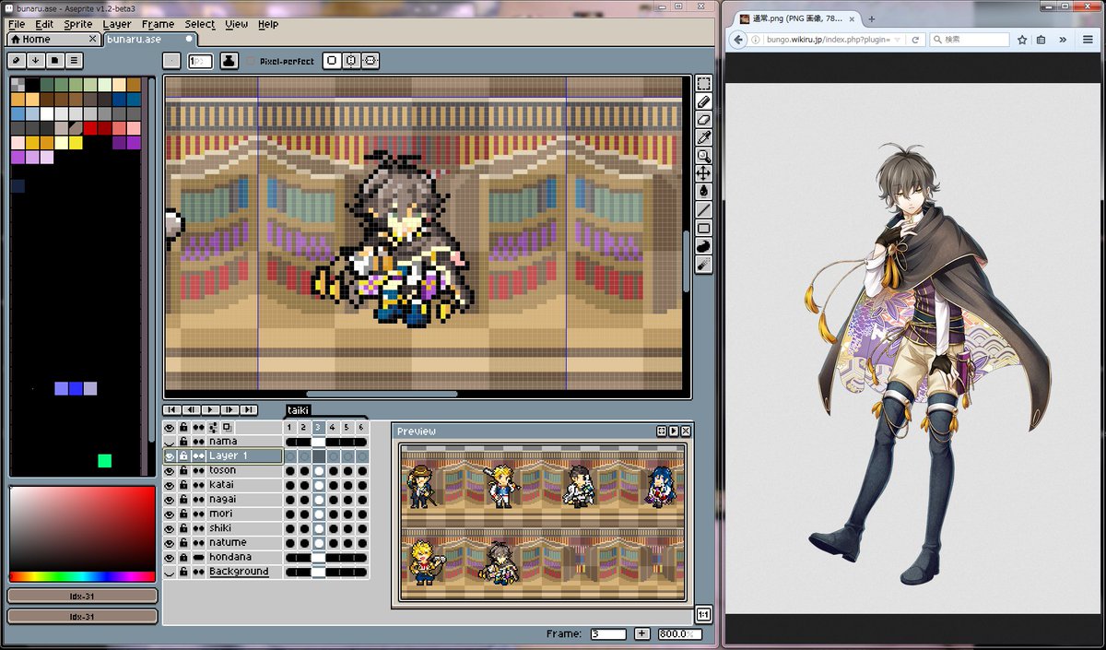
Task: Pick the red palette swatch
Action: click(91, 128)
